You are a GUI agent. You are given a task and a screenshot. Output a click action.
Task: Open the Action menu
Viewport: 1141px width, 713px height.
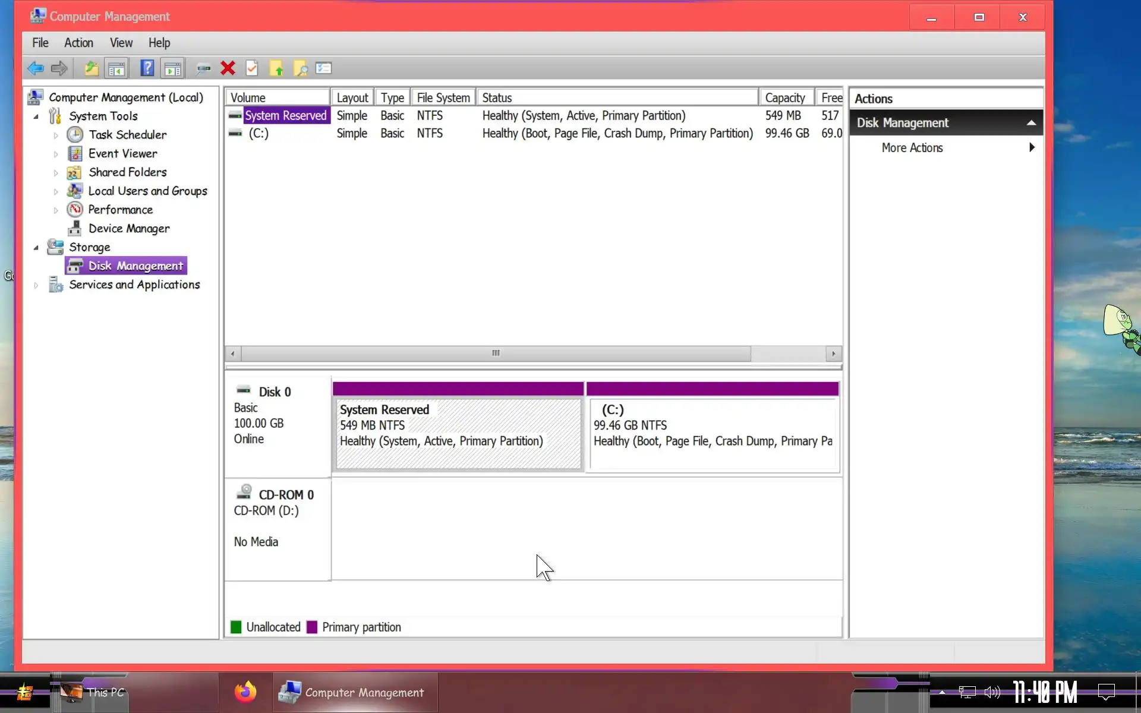tap(78, 43)
